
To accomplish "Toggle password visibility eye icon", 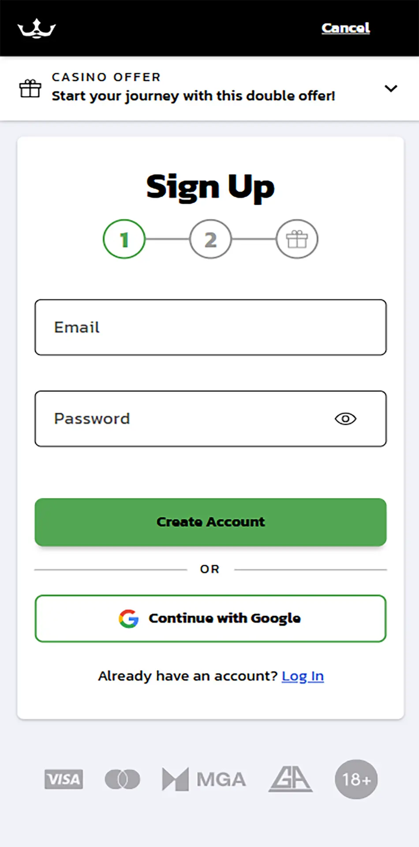I will point(345,419).
